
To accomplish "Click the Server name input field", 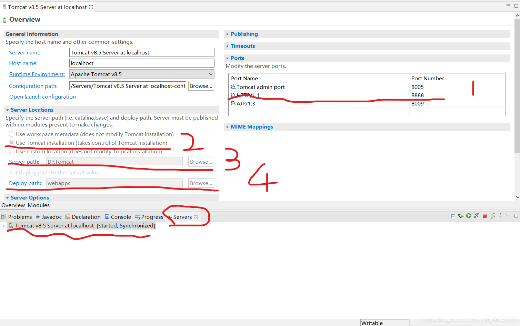I will point(142,52).
